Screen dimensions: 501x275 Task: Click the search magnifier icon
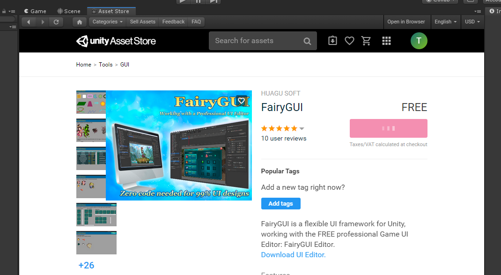tap(307, 41)
